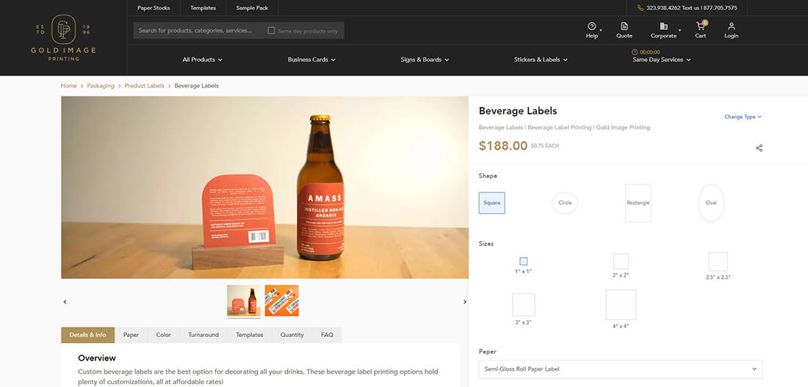Select the 4" x 4" size icon
This screenshot has width=808, height=387.
point(621,305)
